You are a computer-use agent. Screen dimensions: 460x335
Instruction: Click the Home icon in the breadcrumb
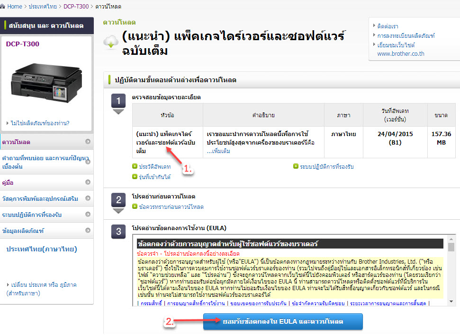pyautogui.click(x=5, y=7)
